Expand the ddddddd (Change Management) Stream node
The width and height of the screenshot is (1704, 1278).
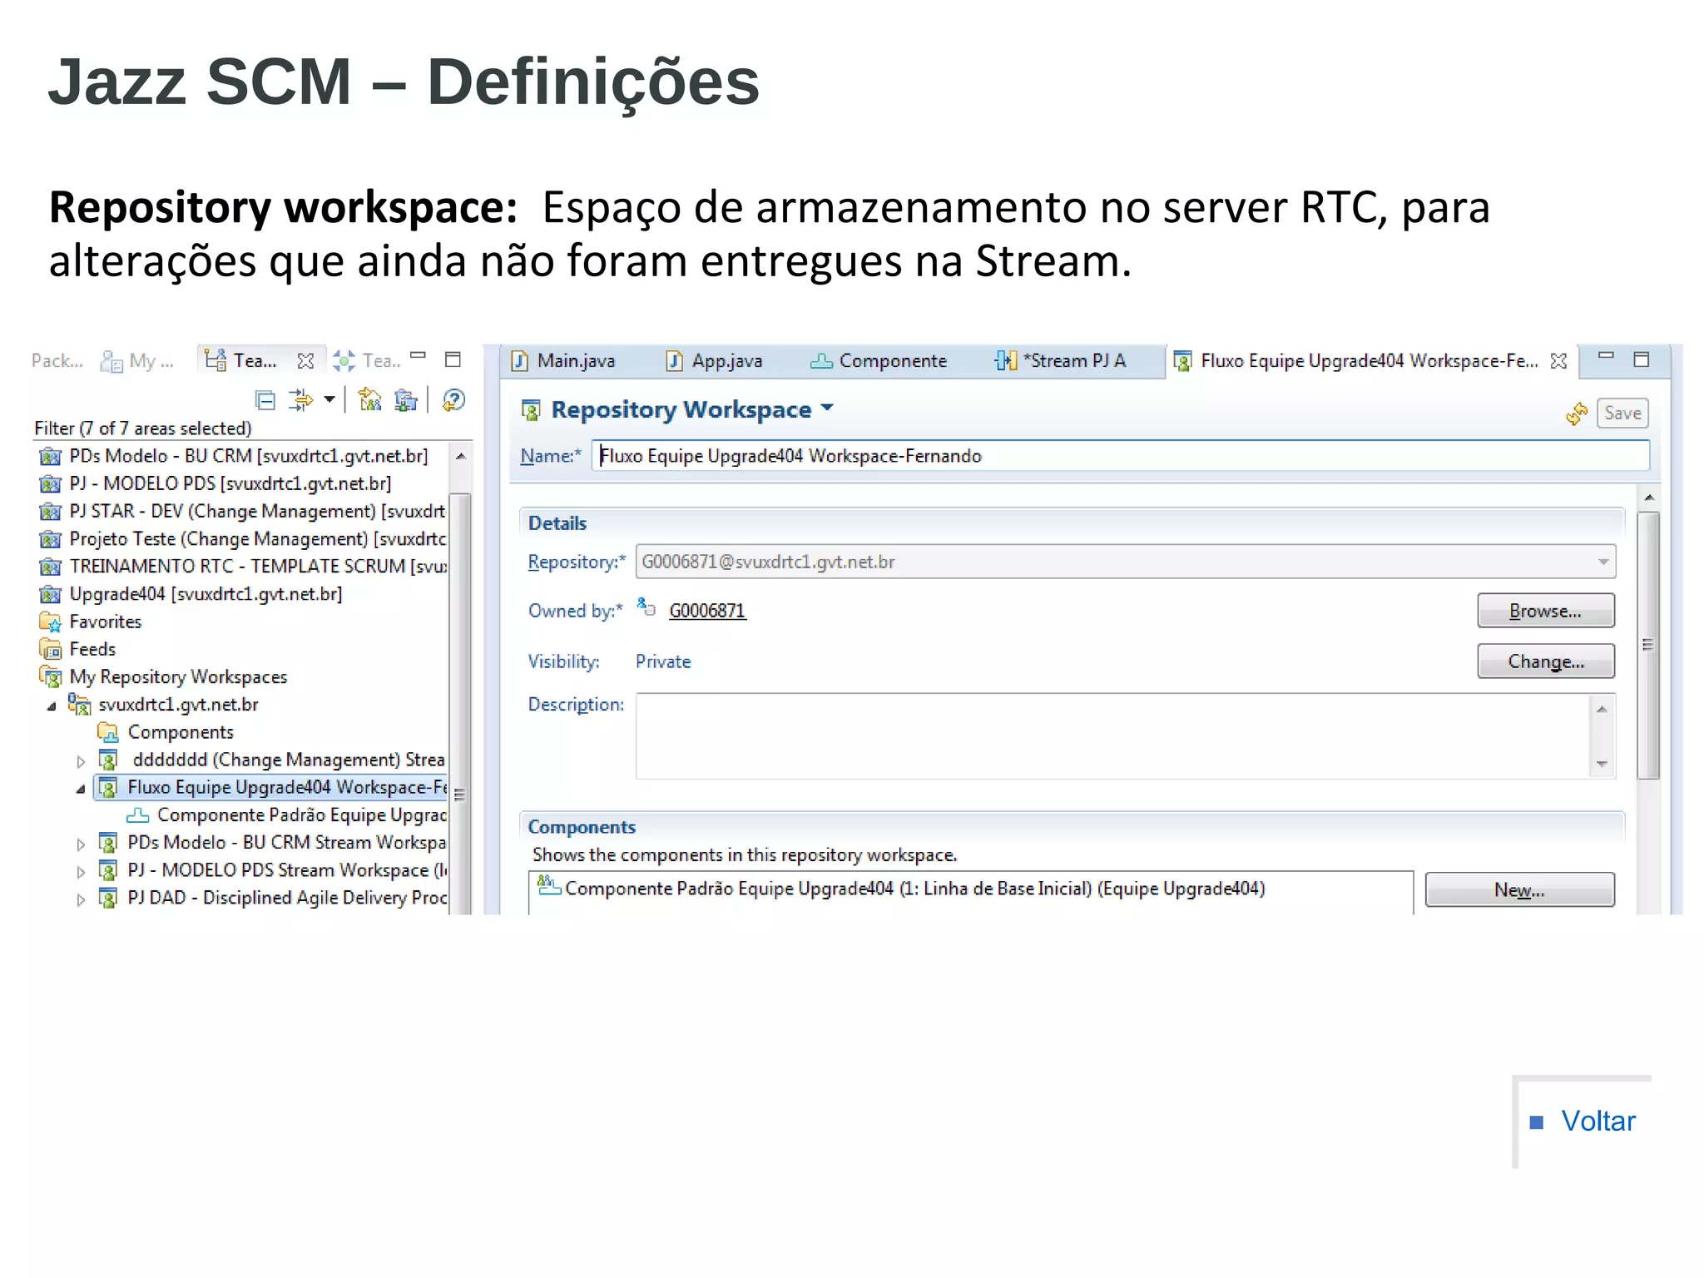(x=81, y=760)
